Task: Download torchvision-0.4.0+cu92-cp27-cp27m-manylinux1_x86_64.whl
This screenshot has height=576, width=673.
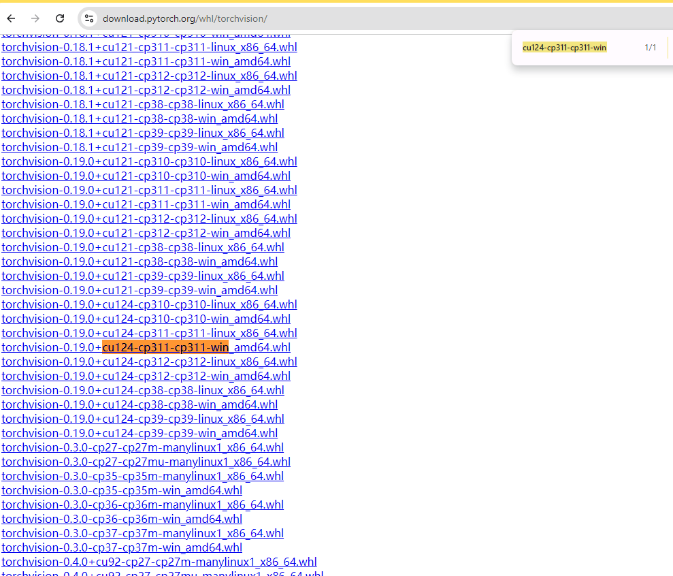Action: (x=159, y=562)
